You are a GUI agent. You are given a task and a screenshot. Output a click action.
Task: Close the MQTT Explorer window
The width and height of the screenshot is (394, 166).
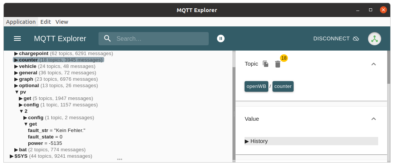click(x=383, y=10)
